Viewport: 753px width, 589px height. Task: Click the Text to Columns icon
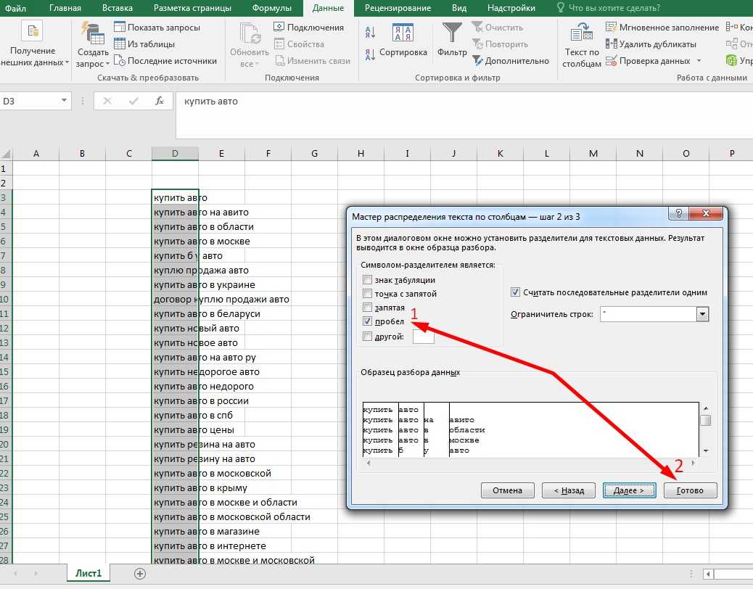(x=582, y=33)
